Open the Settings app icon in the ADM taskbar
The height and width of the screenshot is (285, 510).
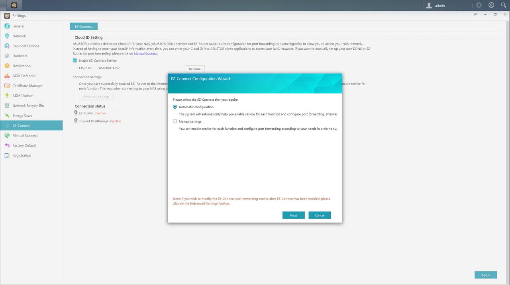tap(14, 5)
